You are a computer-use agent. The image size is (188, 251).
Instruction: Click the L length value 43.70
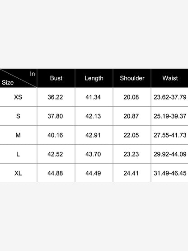click(x=93, y=154)
